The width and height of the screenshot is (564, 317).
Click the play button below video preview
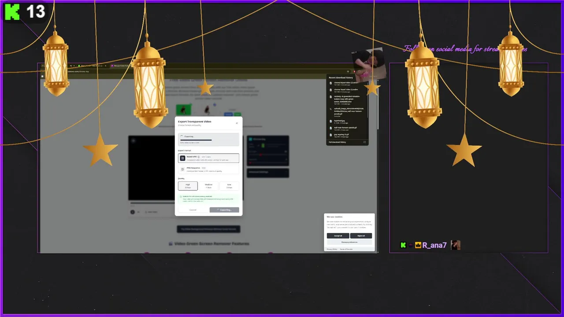point(133,212)
